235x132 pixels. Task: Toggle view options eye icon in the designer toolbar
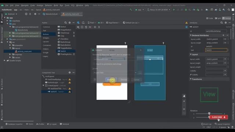78,27
